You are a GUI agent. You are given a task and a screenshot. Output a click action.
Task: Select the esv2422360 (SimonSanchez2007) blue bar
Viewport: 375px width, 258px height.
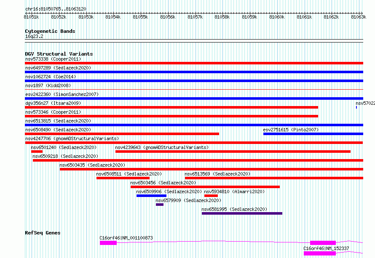click(x=194, y=98)
